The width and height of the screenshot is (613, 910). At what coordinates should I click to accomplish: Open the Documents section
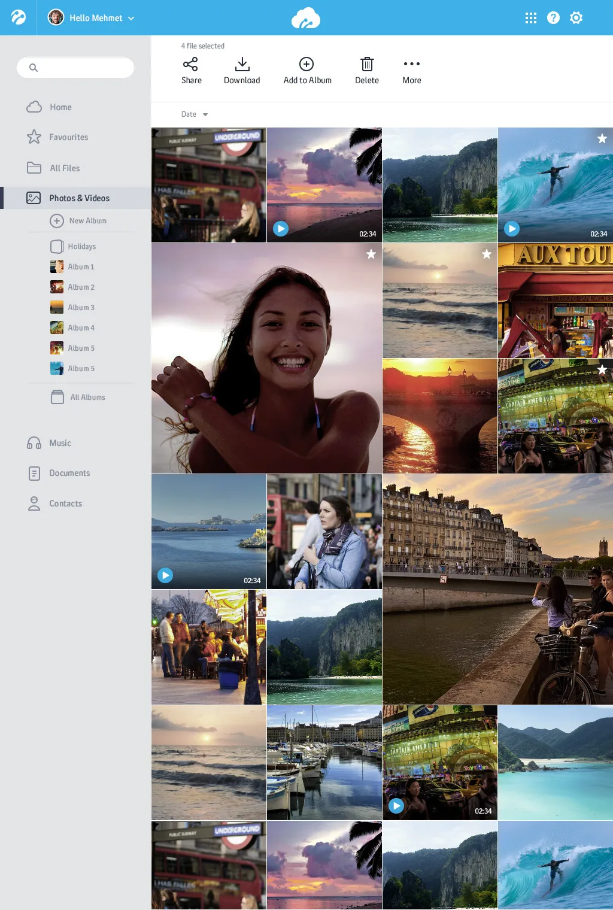click(x=69, y=473)
